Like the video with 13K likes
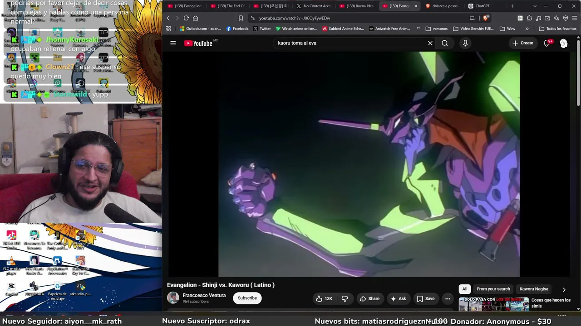581x326 pixels. [324, 298]
